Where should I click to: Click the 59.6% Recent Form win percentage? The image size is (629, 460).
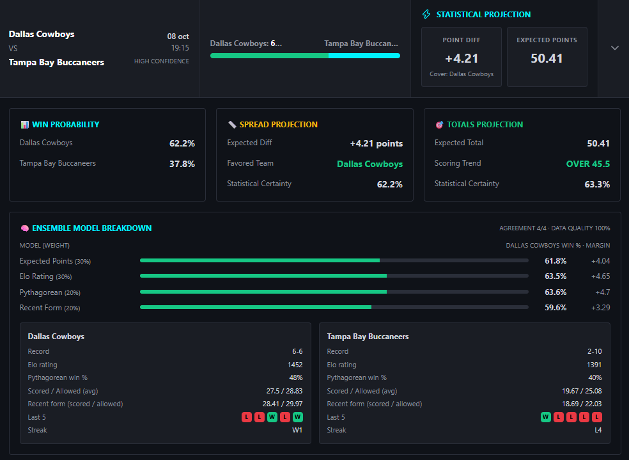tap(555, 308)
